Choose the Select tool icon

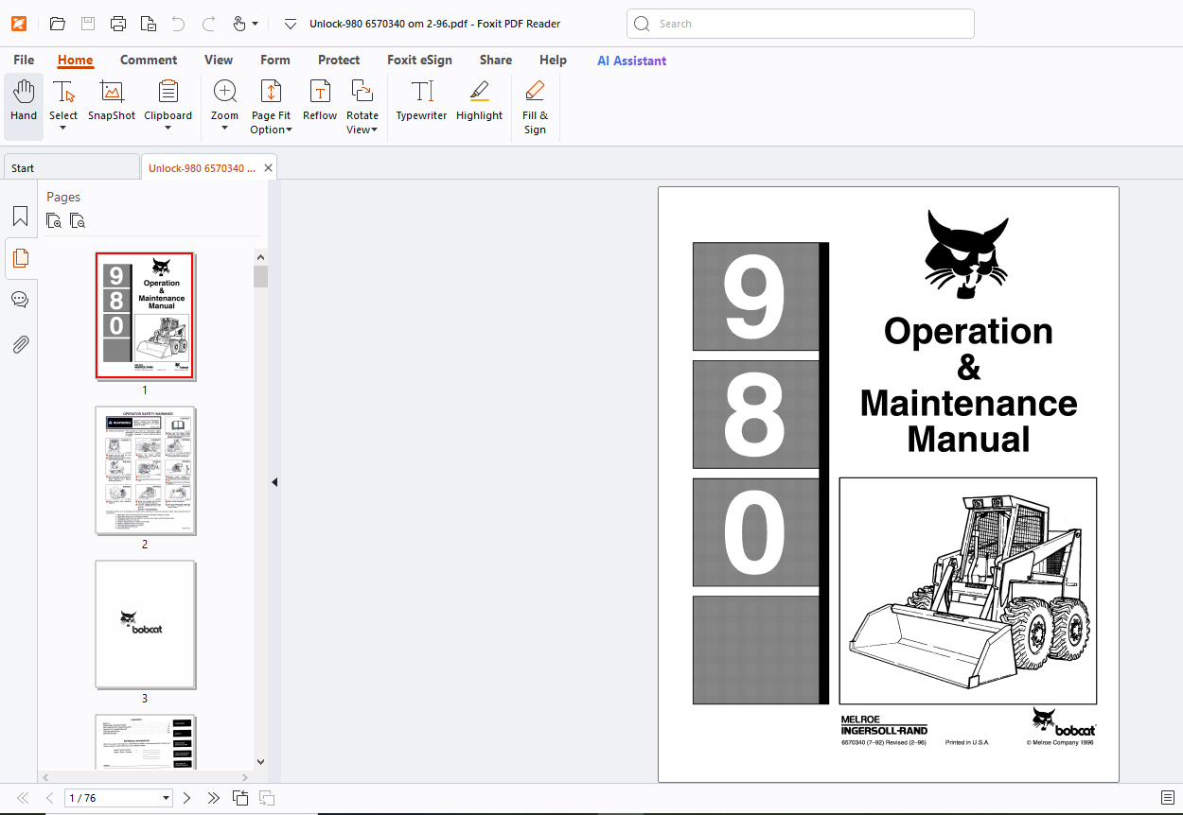pos(63,92)
